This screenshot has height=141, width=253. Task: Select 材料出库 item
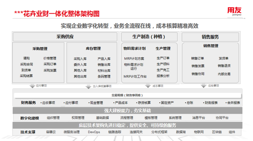tap(104, 71)
